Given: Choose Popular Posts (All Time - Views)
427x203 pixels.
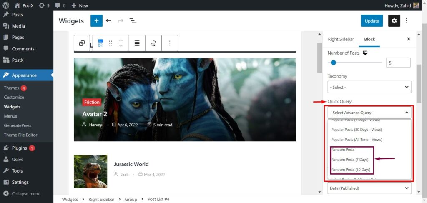Looking at the screenshot, I should tap(357, 140).
